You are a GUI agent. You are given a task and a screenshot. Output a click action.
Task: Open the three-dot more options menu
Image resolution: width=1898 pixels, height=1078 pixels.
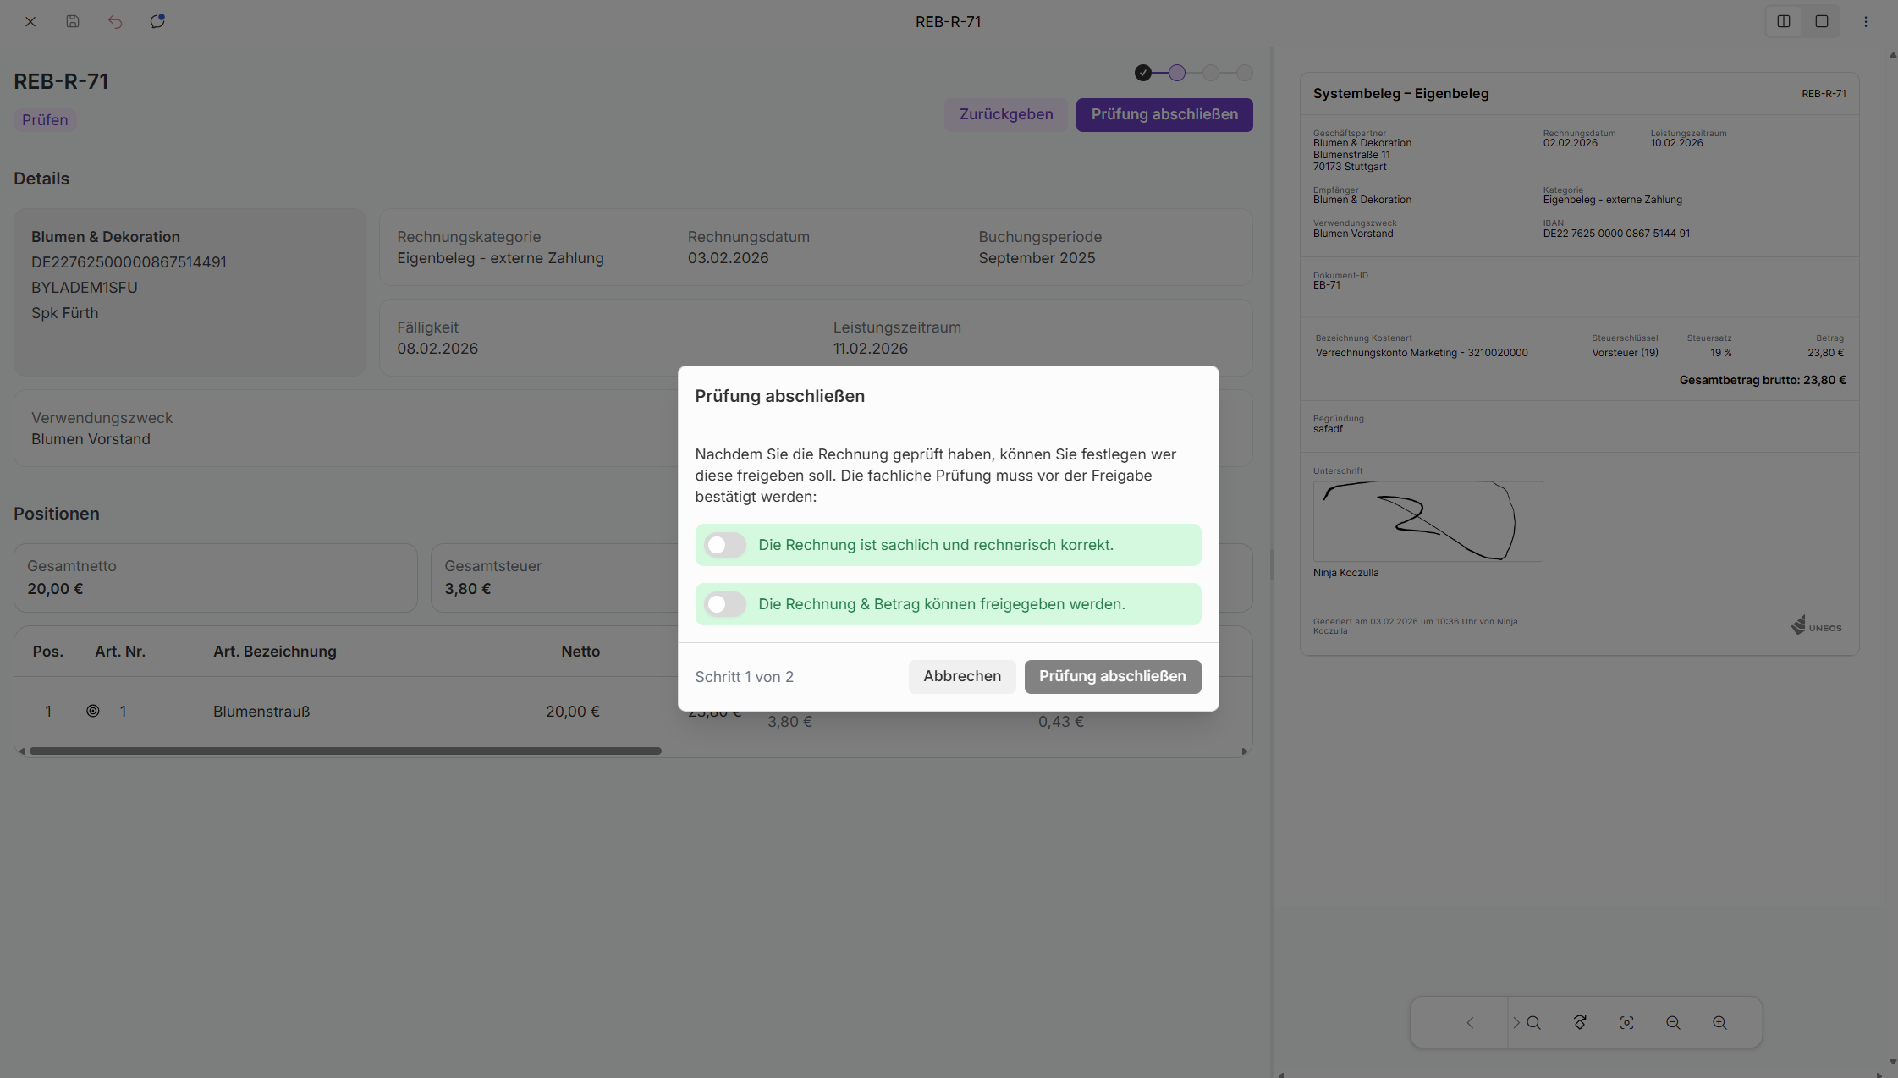pos(1865,21)
